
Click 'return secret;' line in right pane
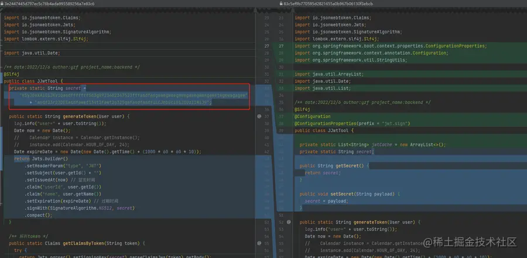(323, 173)
